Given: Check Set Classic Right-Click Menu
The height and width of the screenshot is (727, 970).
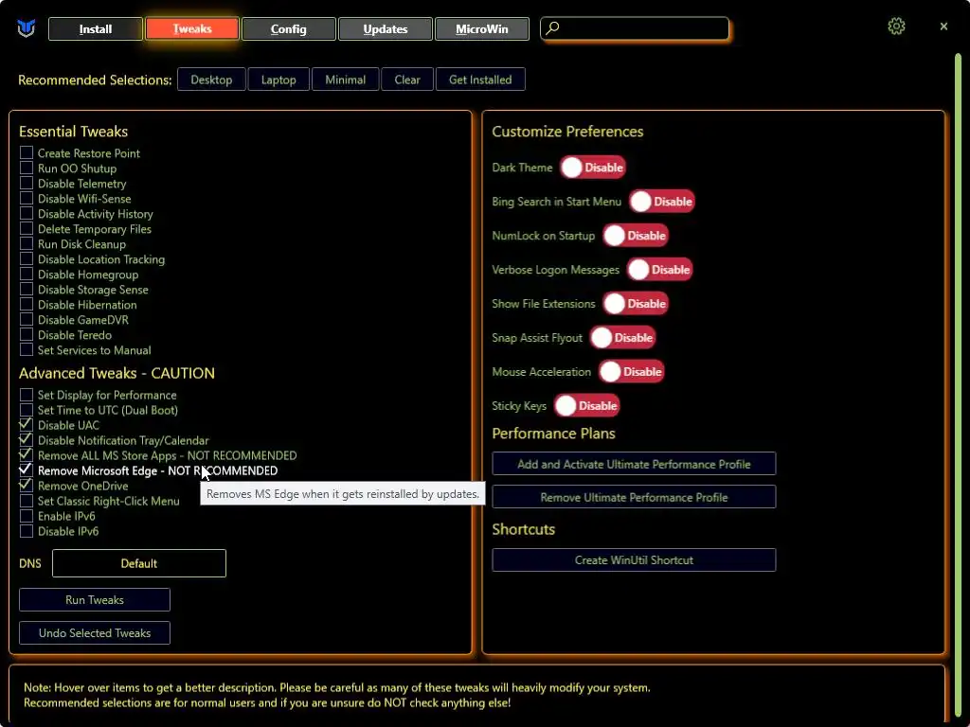Looking at the screenshot, I should (x=26, y=501).
